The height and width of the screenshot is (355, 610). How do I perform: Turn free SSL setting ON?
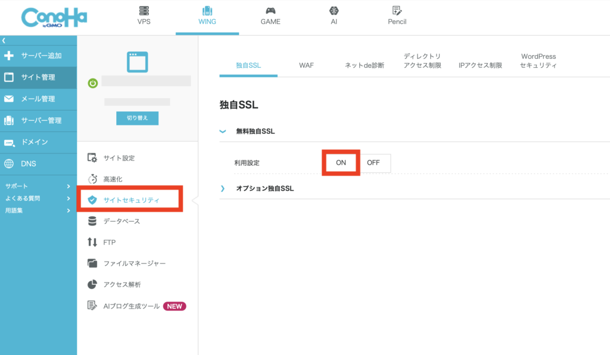click(341, 163)
